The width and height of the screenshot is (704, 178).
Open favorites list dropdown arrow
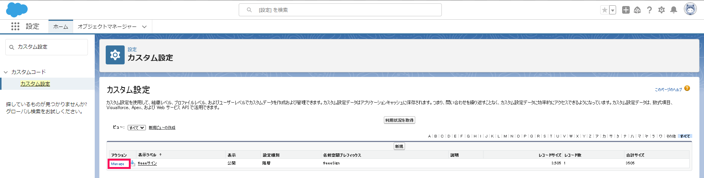point(613,10)
